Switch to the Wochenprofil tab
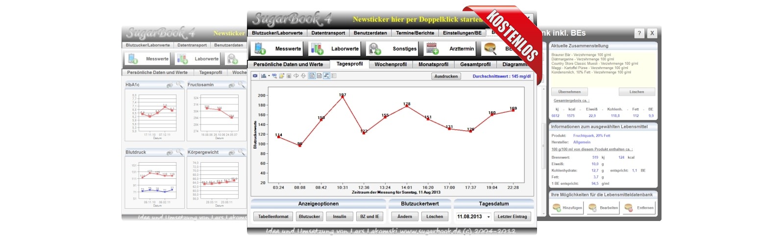This screenshot has height=245, width=784. click(x=391, y=64)
